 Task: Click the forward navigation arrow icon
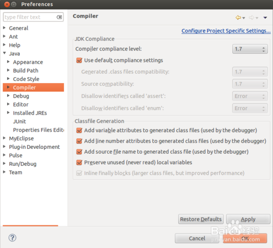[x=251, y=18]
